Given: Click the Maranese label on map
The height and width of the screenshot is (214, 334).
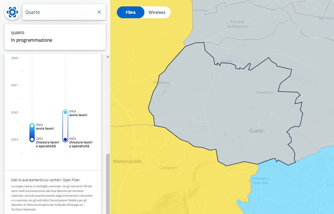Looking at the screenshot, I should point(161,83).
